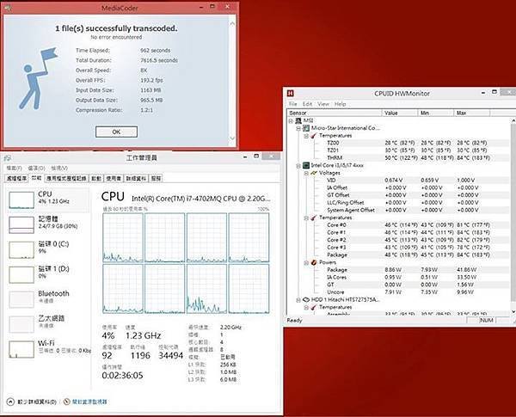Click the fewer details chevron circle icon
The width and height of the screenshot is (516, 417).
pos(10,402)
